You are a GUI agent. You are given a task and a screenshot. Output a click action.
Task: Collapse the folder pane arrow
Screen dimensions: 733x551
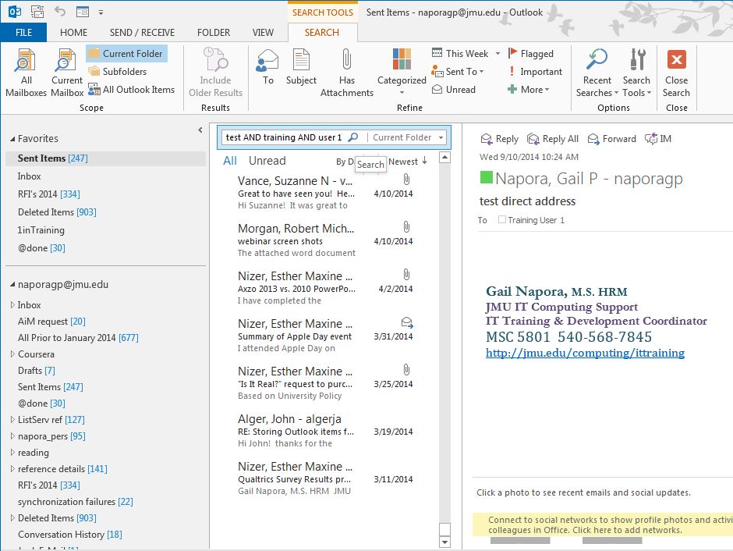(200, 130)
